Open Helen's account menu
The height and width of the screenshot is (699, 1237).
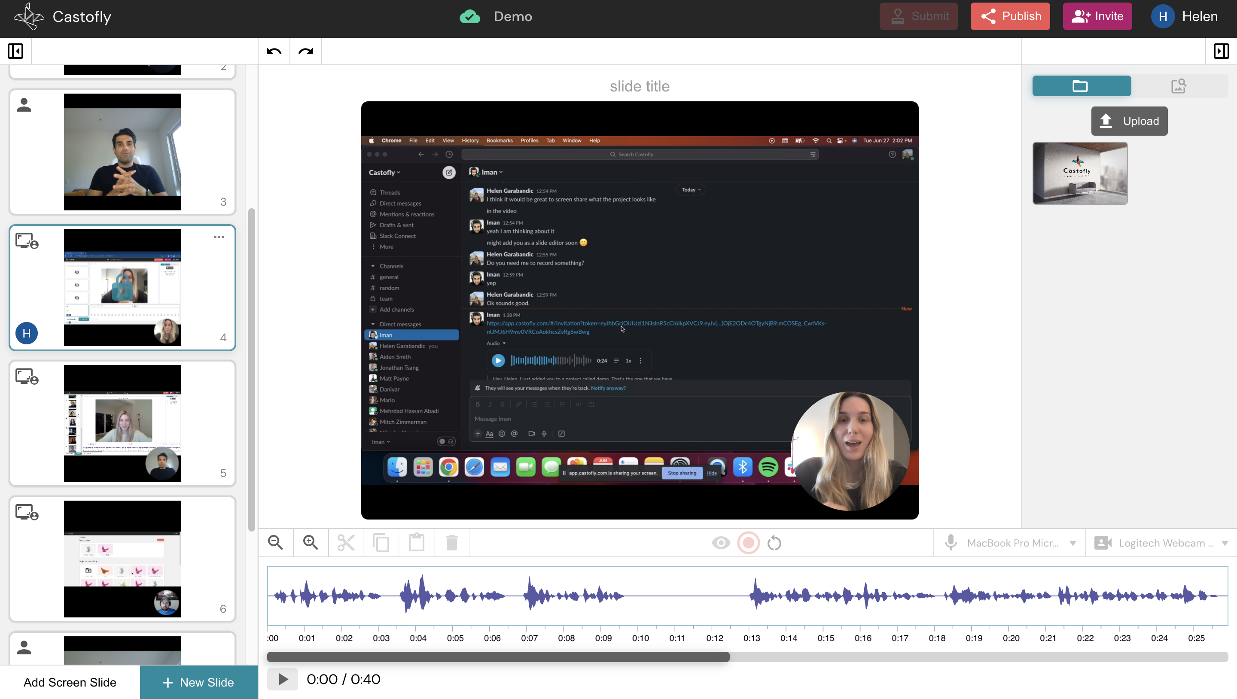click(x=1184, y=16)
